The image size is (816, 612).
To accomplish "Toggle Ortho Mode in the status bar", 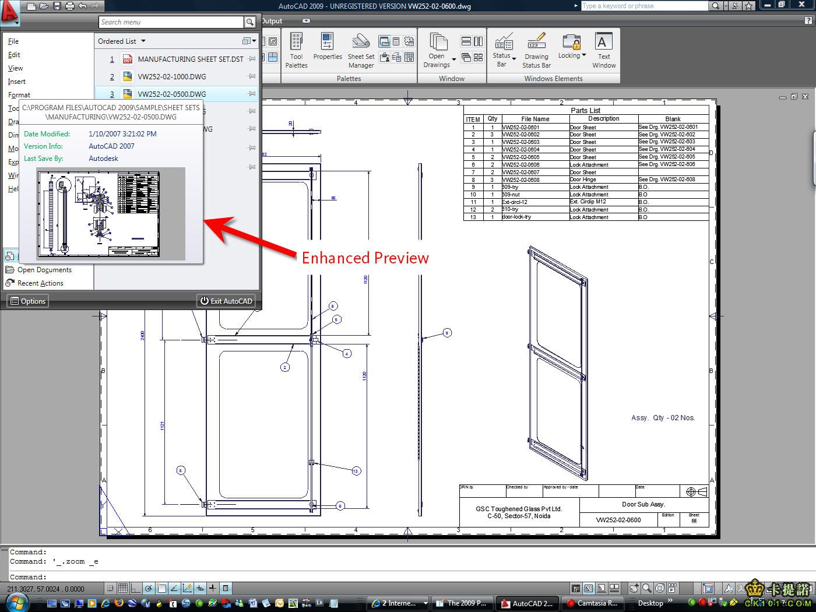I will [136, 588].
